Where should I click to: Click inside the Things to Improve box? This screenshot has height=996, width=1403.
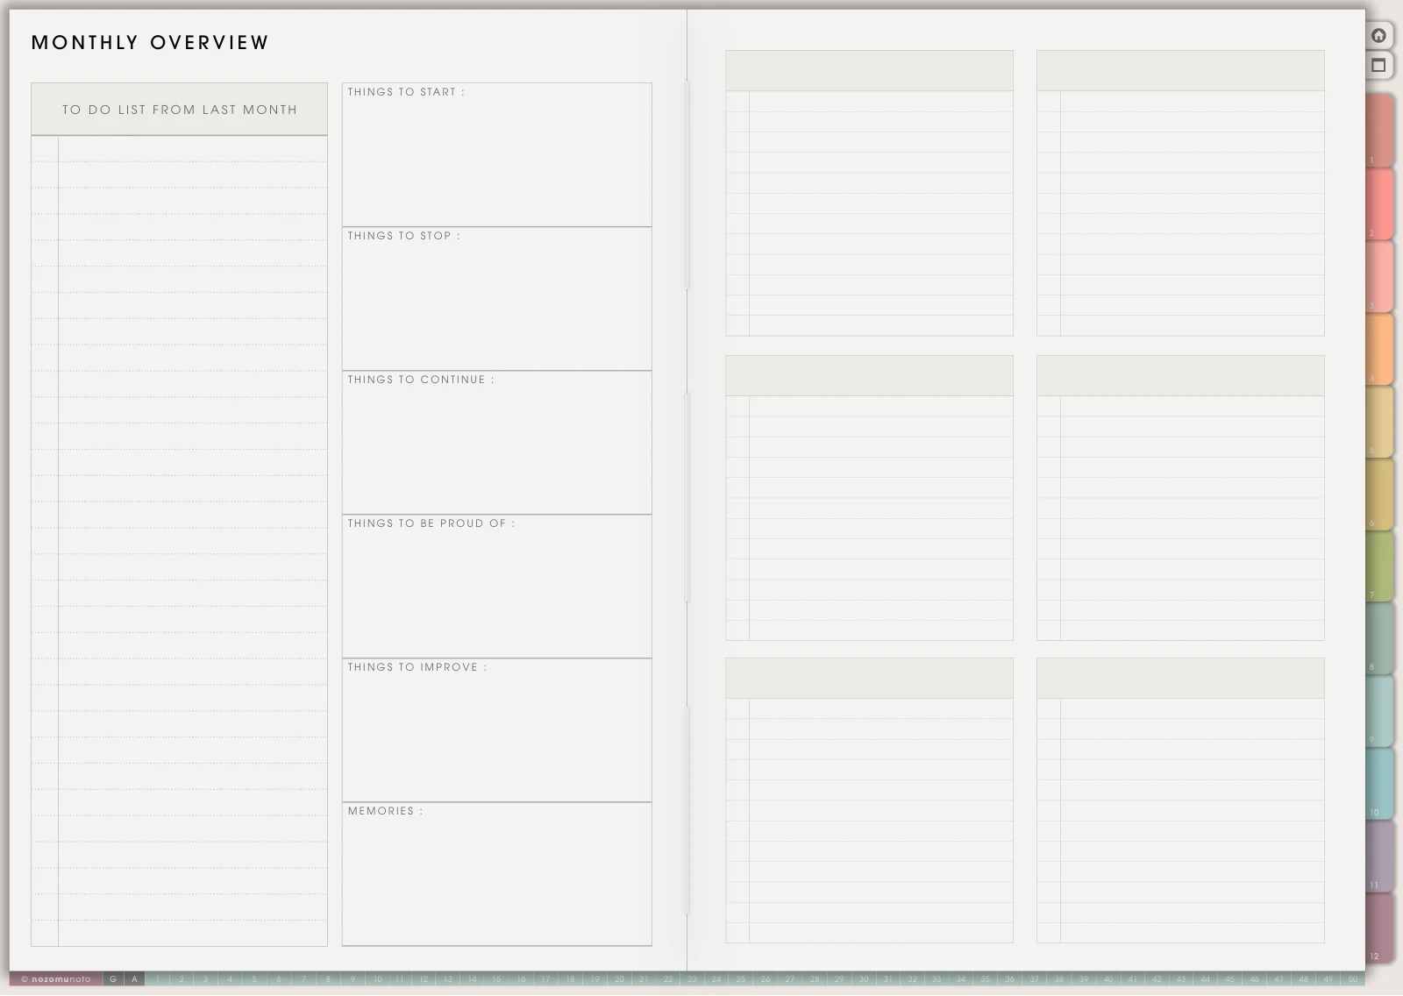coord(496,729)
